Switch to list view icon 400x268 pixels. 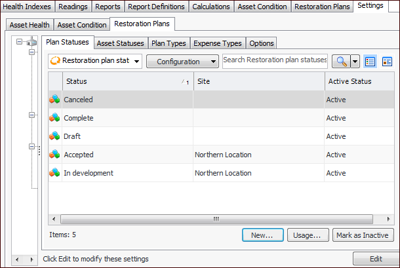tap(370, 62)
